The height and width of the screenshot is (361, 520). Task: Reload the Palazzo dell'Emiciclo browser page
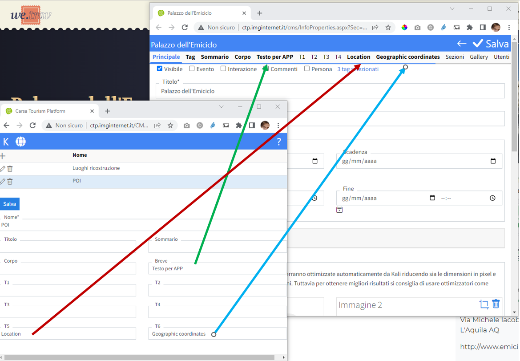click(185, 28)
